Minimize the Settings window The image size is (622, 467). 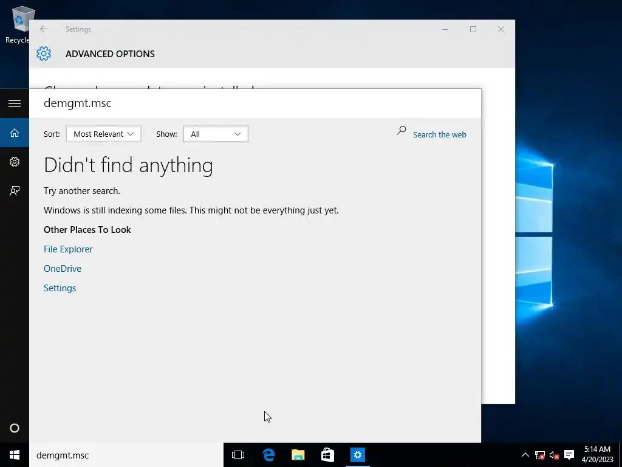pos(445,29)
